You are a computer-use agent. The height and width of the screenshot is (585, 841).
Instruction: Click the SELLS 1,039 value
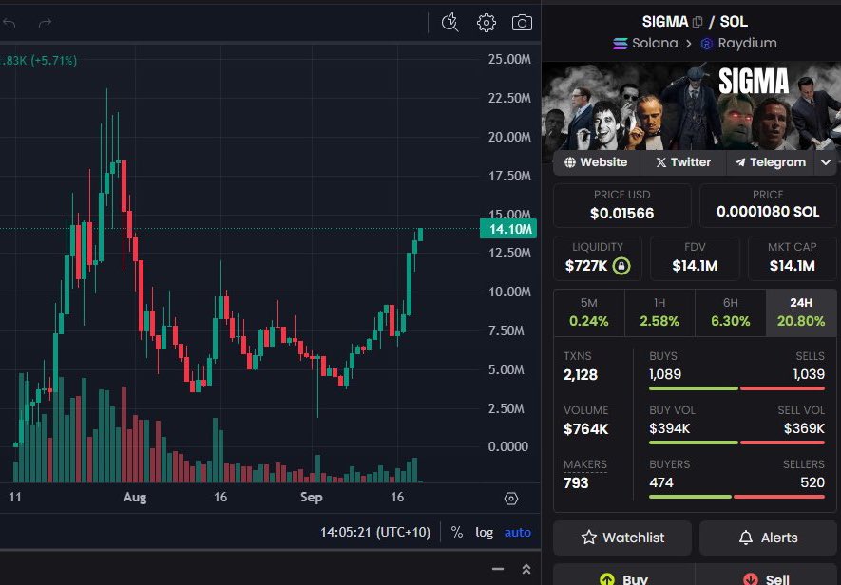(809, 374)
